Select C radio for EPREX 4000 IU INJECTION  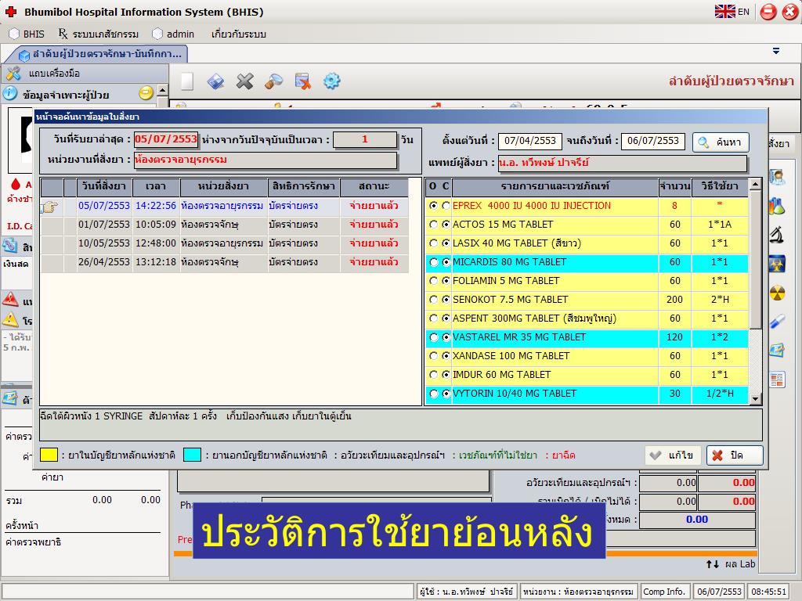point(446,206)
